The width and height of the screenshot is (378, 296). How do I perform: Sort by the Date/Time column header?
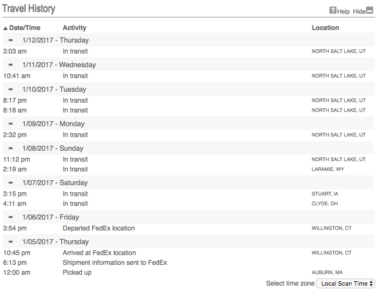(x=25, y=28)
